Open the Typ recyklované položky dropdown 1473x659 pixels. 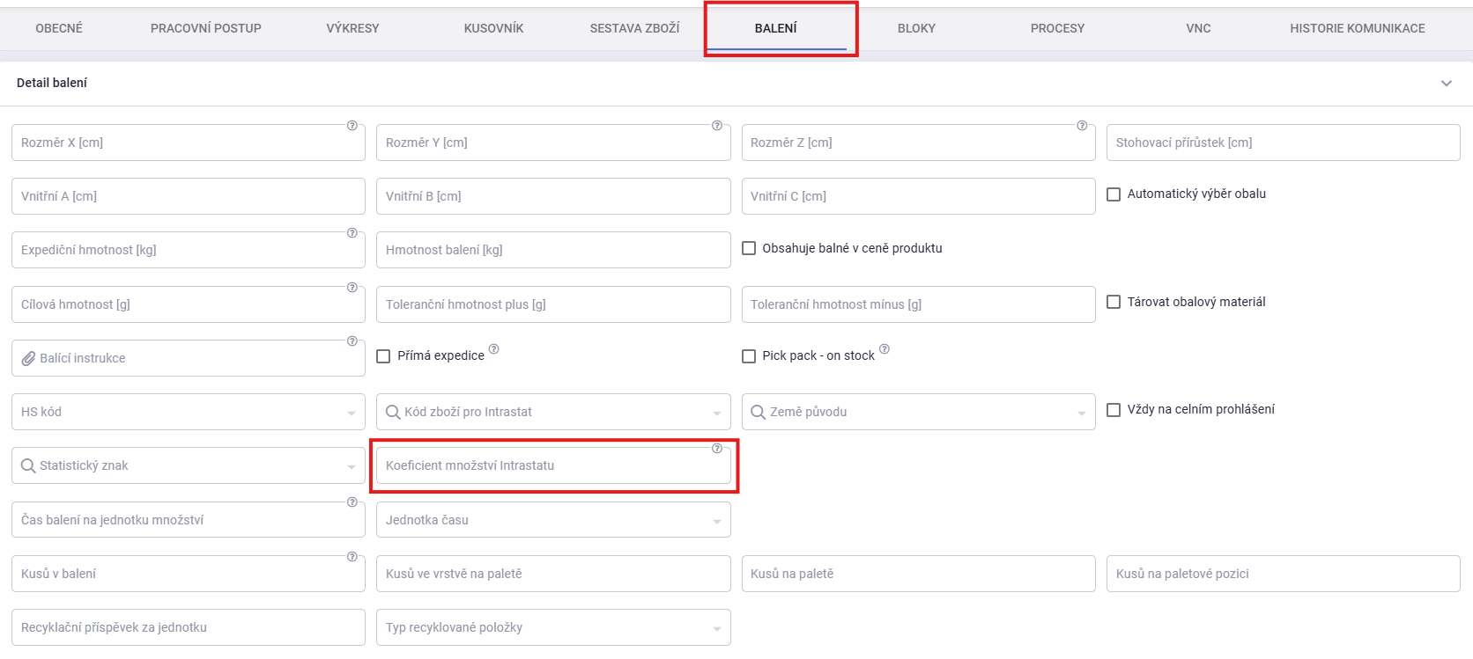coord(716,628)
